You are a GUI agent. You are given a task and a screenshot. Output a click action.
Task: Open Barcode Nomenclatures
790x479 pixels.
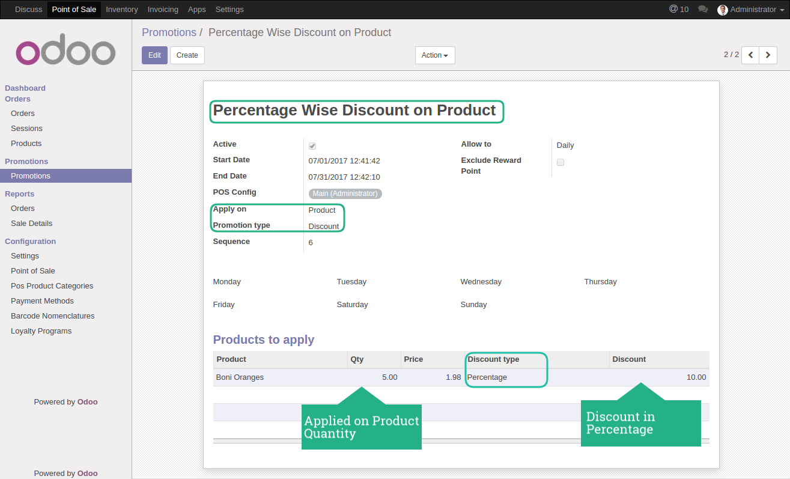53,316
